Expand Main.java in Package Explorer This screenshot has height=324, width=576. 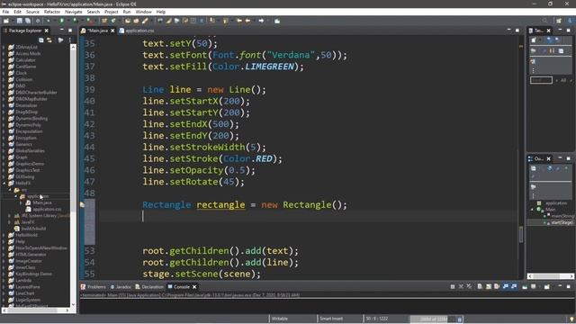pyautogui.click(x=22, y=202)
